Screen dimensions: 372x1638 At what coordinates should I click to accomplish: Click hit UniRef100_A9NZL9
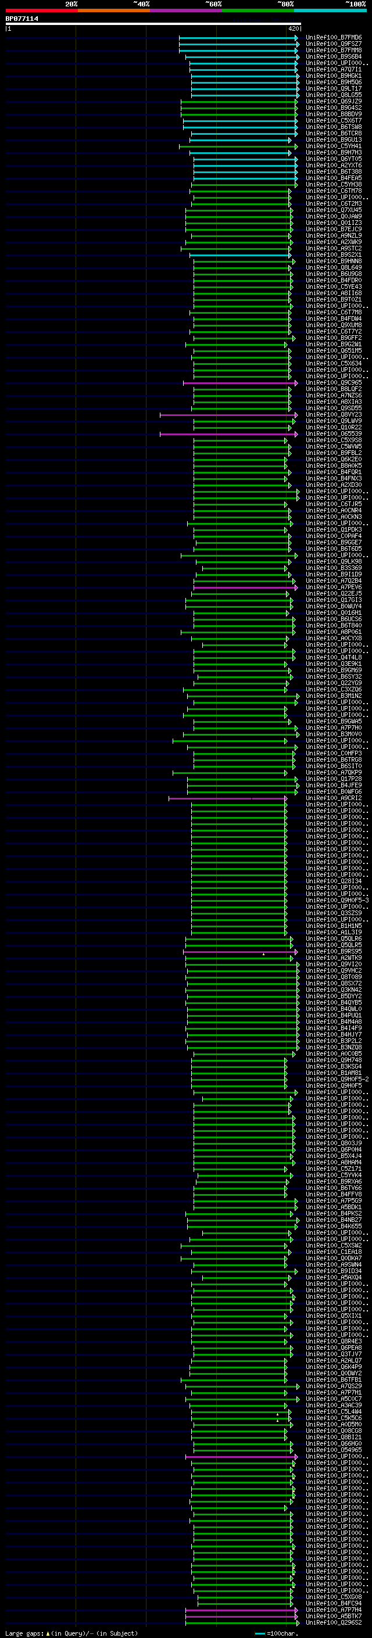pyautogui.click(x=334, y=235)
